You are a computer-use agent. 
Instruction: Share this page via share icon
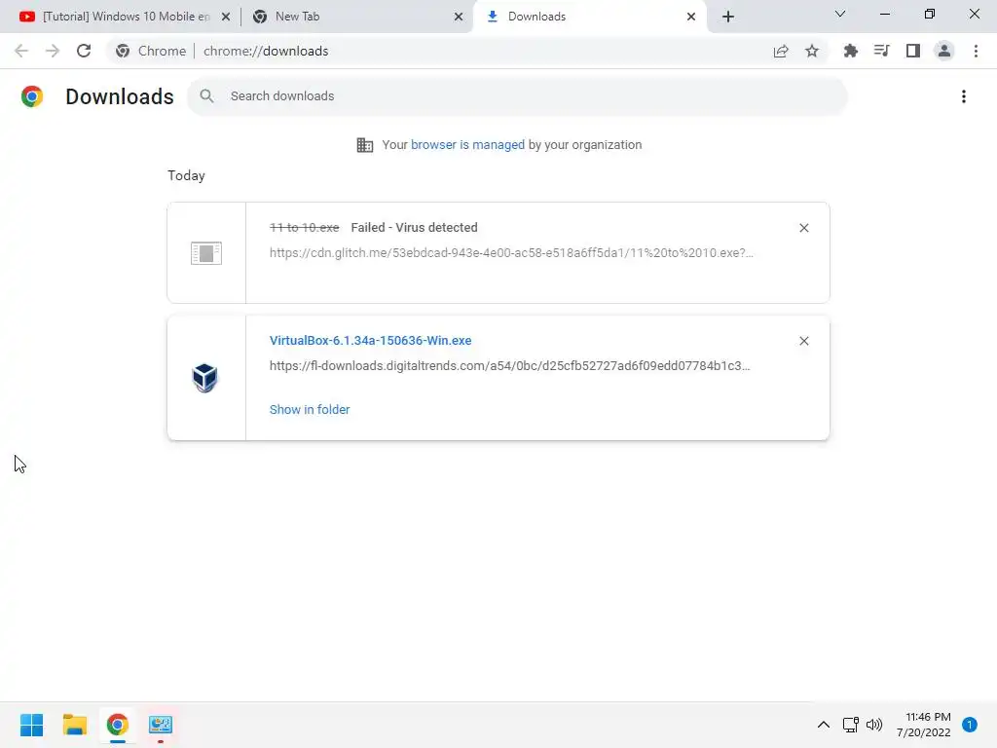click(x=781, y=51)
